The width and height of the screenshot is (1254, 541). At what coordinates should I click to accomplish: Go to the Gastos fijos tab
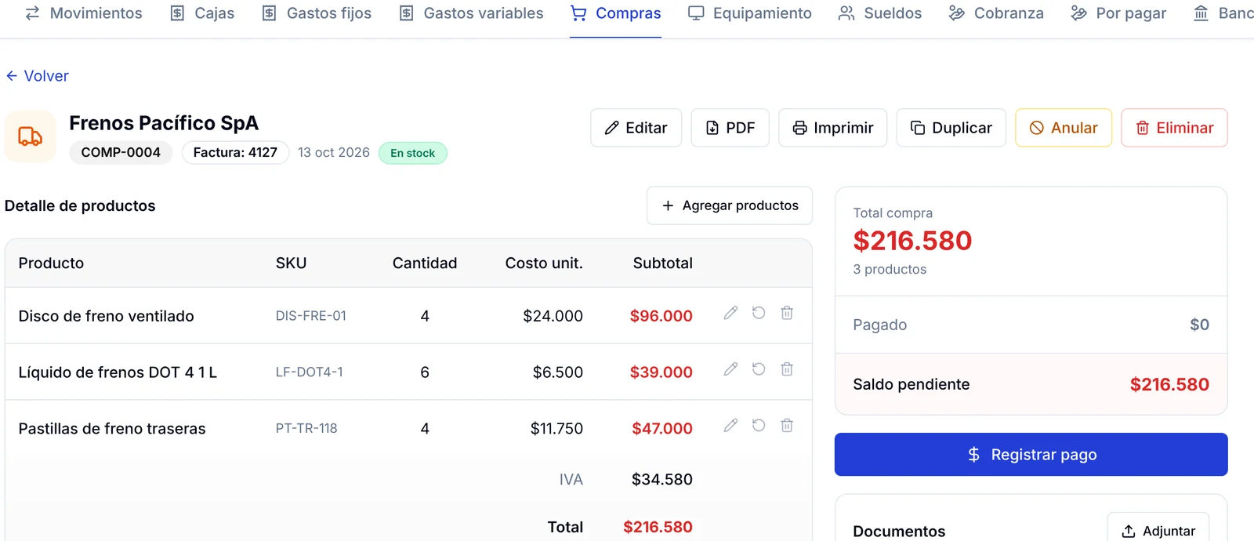[317, 13]
